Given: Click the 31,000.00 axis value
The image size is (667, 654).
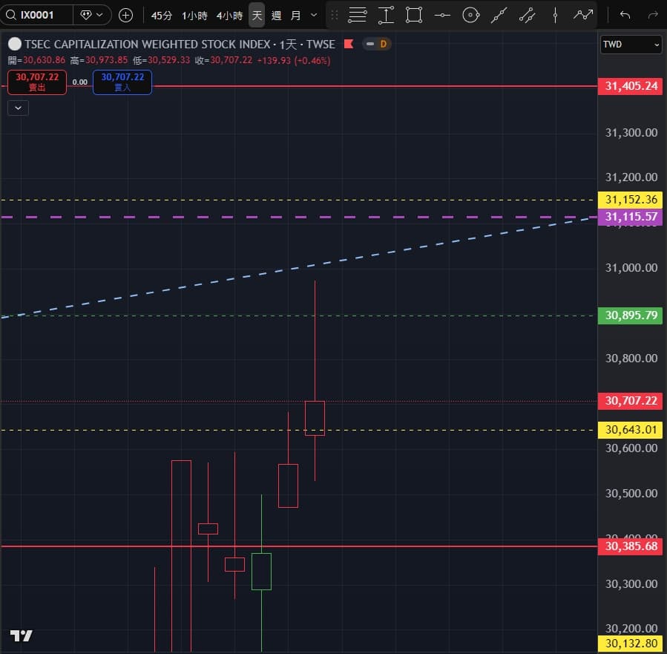Looking at the screenshot, I should click(631, 268).
